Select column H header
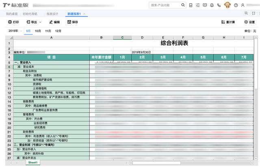Viewport: 260px width, 167px height. pyautogui.click(x=224, y=38)
